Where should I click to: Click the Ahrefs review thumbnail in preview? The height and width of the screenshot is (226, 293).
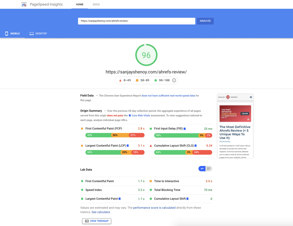235,114
